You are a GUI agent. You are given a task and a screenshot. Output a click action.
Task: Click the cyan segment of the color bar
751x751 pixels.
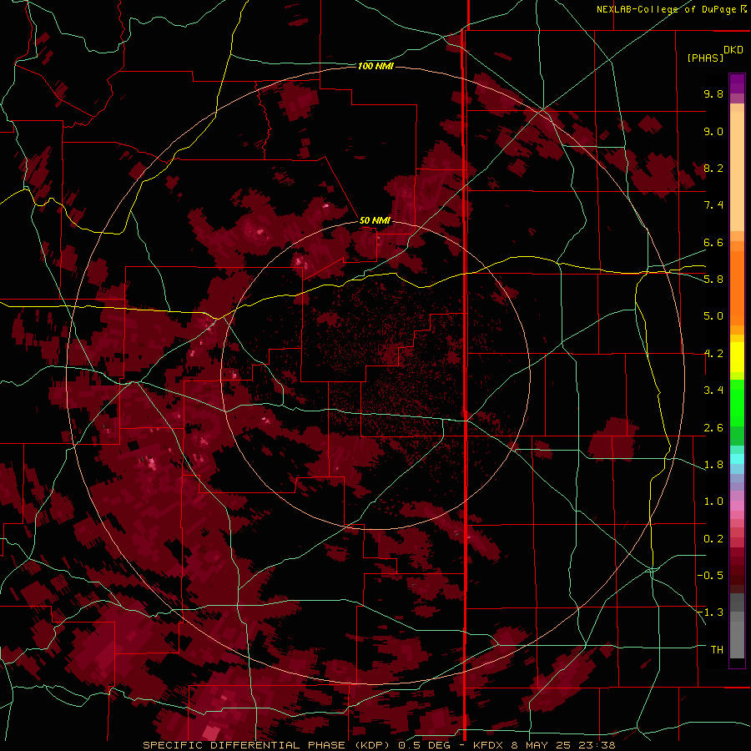(737, 459)
